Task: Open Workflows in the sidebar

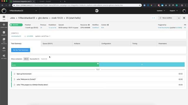Action: (4, 26)
